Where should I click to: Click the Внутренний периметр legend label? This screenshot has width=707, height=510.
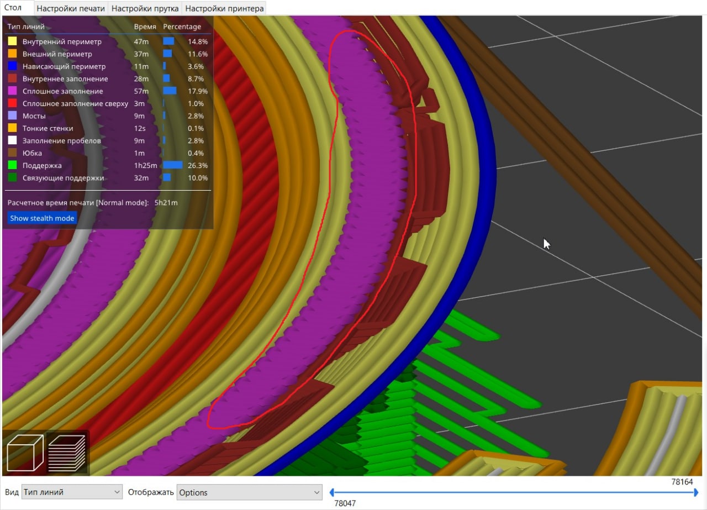click(x=62, y=41)
